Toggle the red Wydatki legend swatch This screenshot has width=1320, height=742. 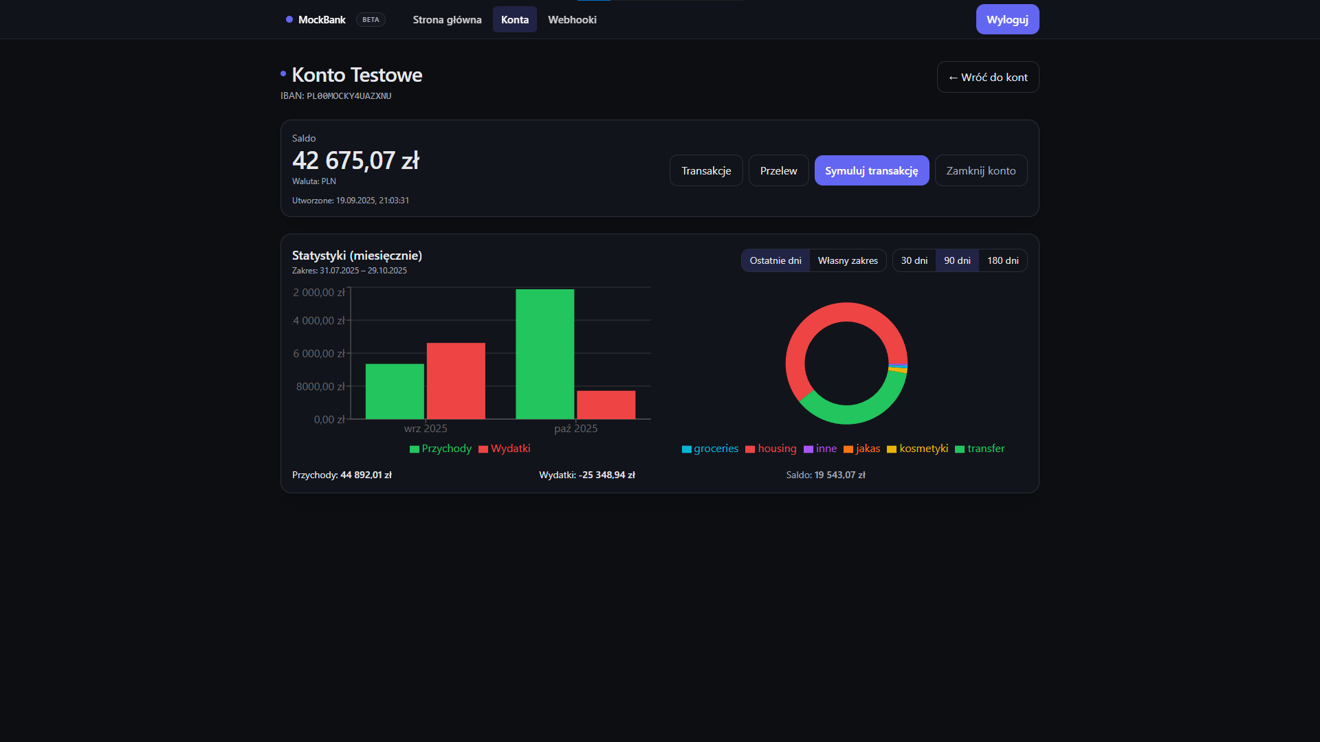click(483, 449)
